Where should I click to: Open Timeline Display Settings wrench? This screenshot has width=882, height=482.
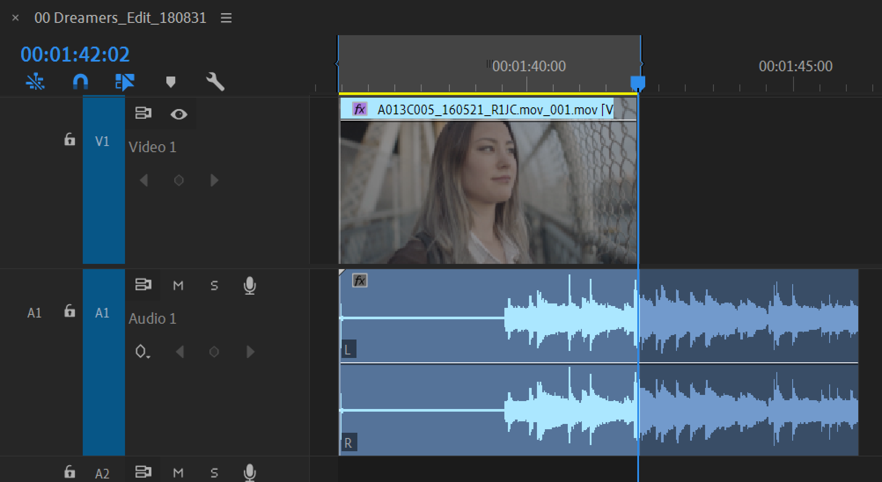pyautogui.click(x=215, y=82)
